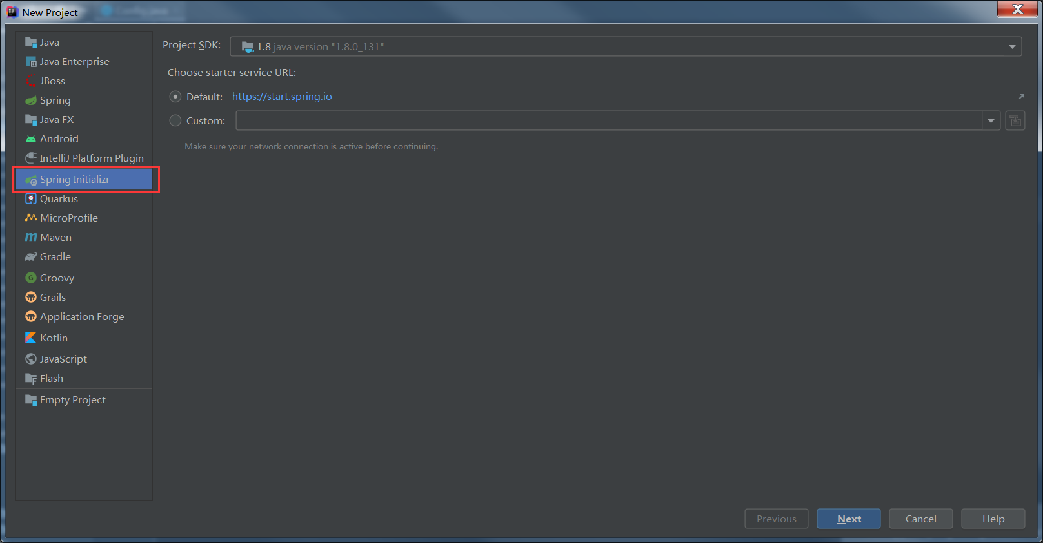The height and width of the screenshot is (543, 1043).
Task: Select the 'Gradle' list entry
Action: tap(84, 257)
